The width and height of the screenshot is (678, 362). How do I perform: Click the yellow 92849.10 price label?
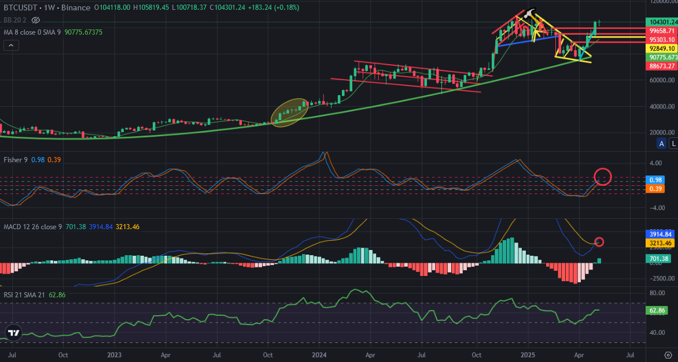point(660,48)
